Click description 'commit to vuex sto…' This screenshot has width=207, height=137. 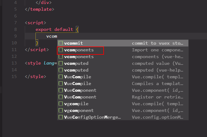click(x=157, y=43)
